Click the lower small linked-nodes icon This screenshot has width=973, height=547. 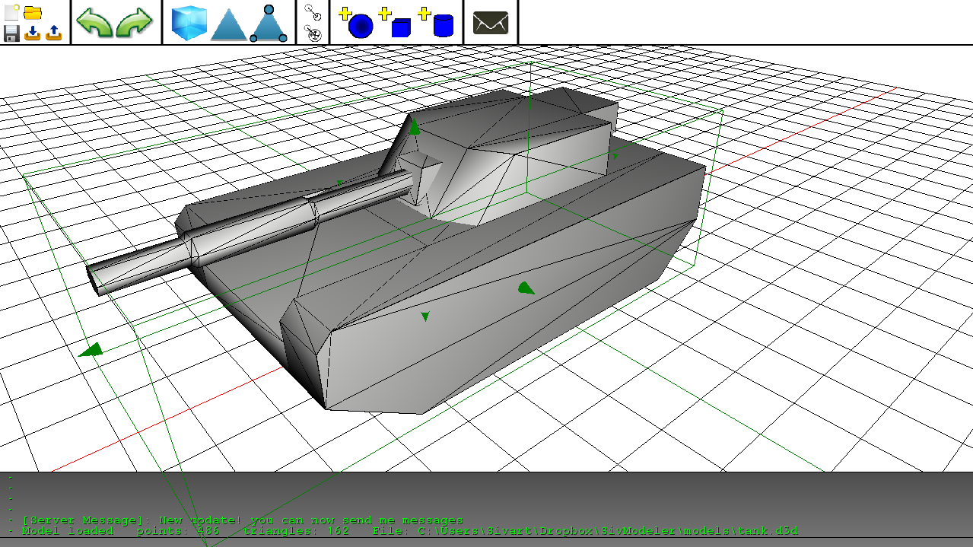tap(313, 33)
